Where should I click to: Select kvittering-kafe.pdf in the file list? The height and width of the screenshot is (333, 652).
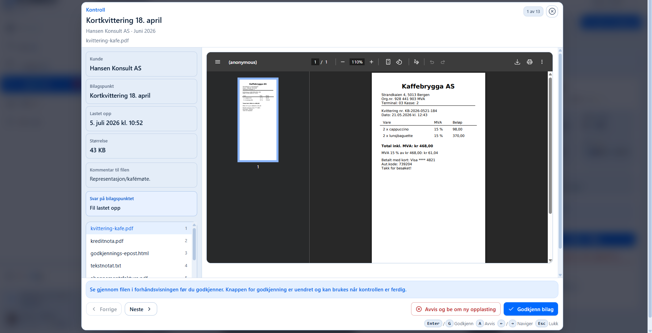pyautogui.click(x=139, y=228)
